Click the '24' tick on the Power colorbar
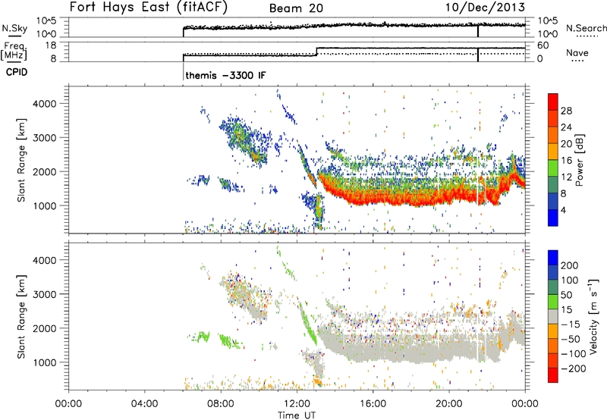Viewport: 607px width, 420px height. pos(566,127)
